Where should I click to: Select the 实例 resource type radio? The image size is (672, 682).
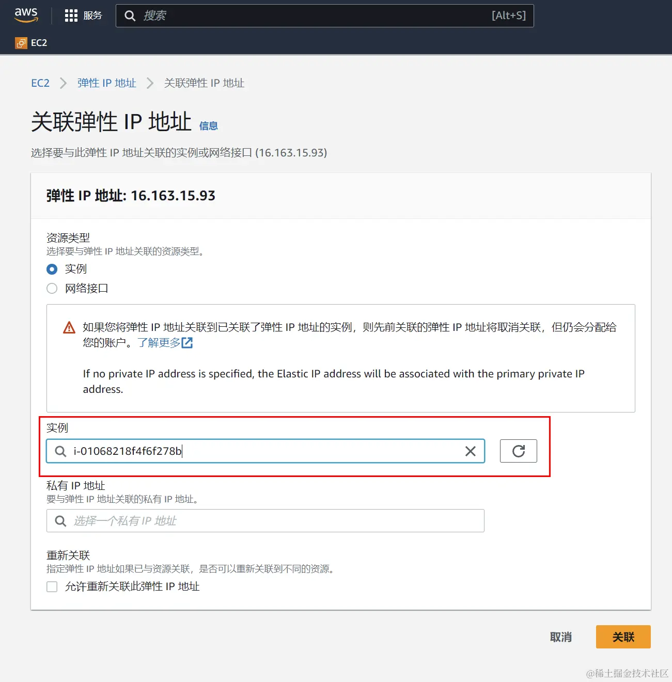52,269
